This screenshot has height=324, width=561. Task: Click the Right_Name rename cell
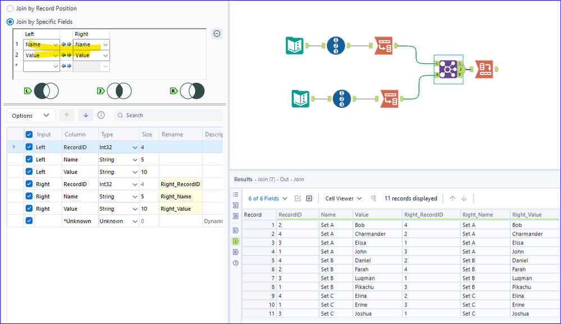(180, 196)
